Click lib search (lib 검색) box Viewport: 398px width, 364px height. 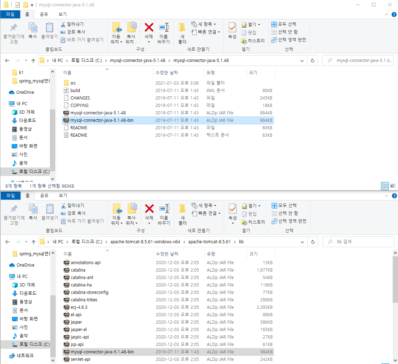coord(358,242)
